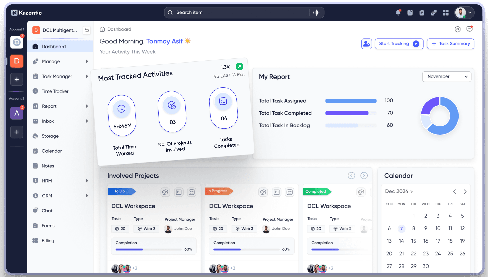488x277 pixels.
Task: Click the back arrow next to DCL Multigent
Action: pos(87,30)
